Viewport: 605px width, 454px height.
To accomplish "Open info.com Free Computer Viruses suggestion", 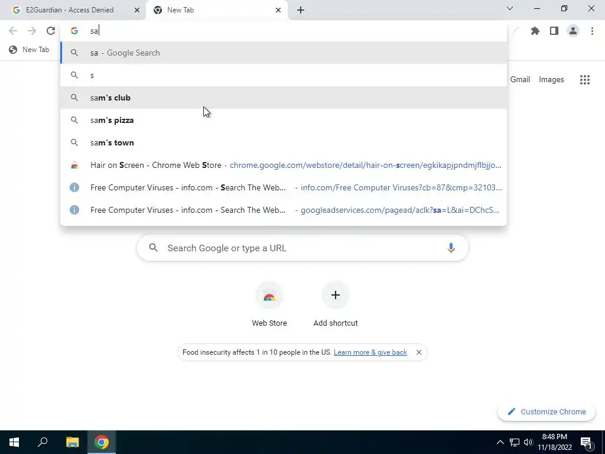I will (x=284, y=187).
